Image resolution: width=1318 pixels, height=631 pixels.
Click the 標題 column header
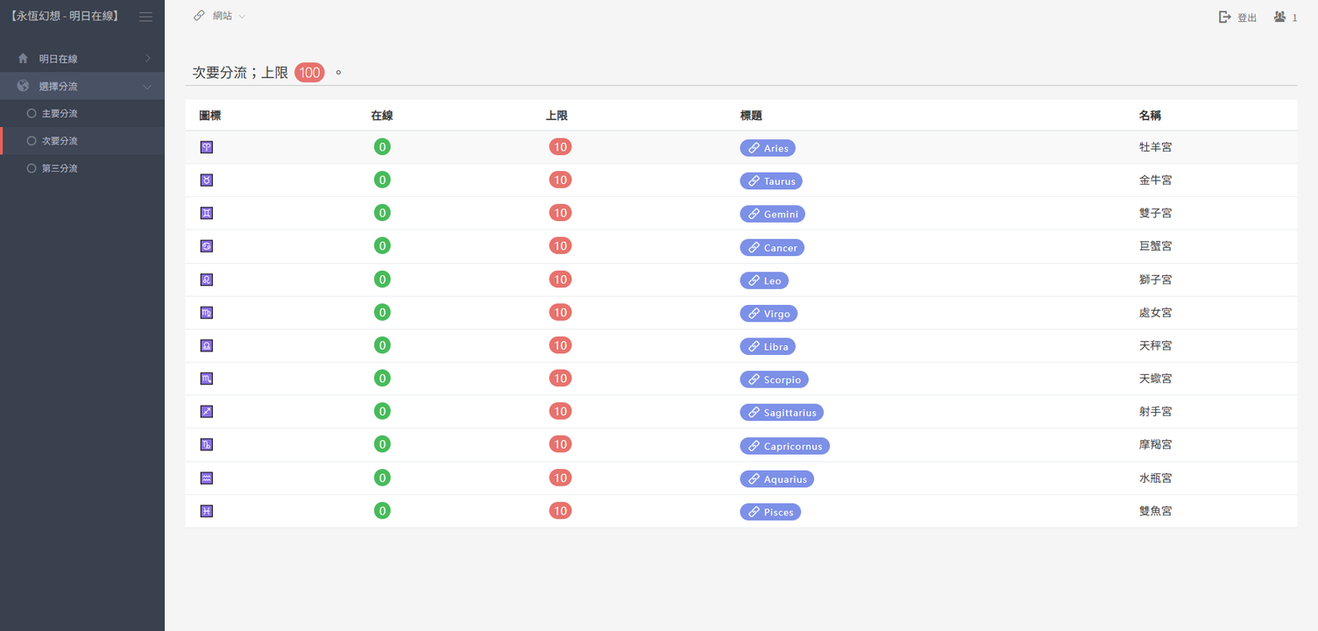tap(751, 116)
